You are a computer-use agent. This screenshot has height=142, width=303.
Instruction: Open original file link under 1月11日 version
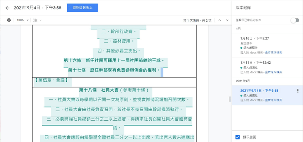(x=273, y=72)
